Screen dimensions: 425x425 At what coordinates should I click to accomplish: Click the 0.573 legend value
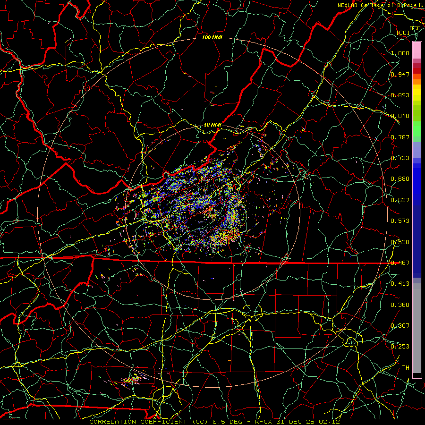[x=400, y=221]
